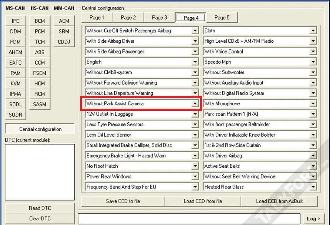
Task: Expand the Without Forward Collision Warning dropdown
Action: point(195,83)
